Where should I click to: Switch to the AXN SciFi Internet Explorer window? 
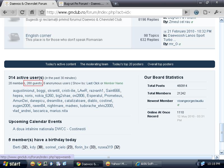(x=148, y=164)
